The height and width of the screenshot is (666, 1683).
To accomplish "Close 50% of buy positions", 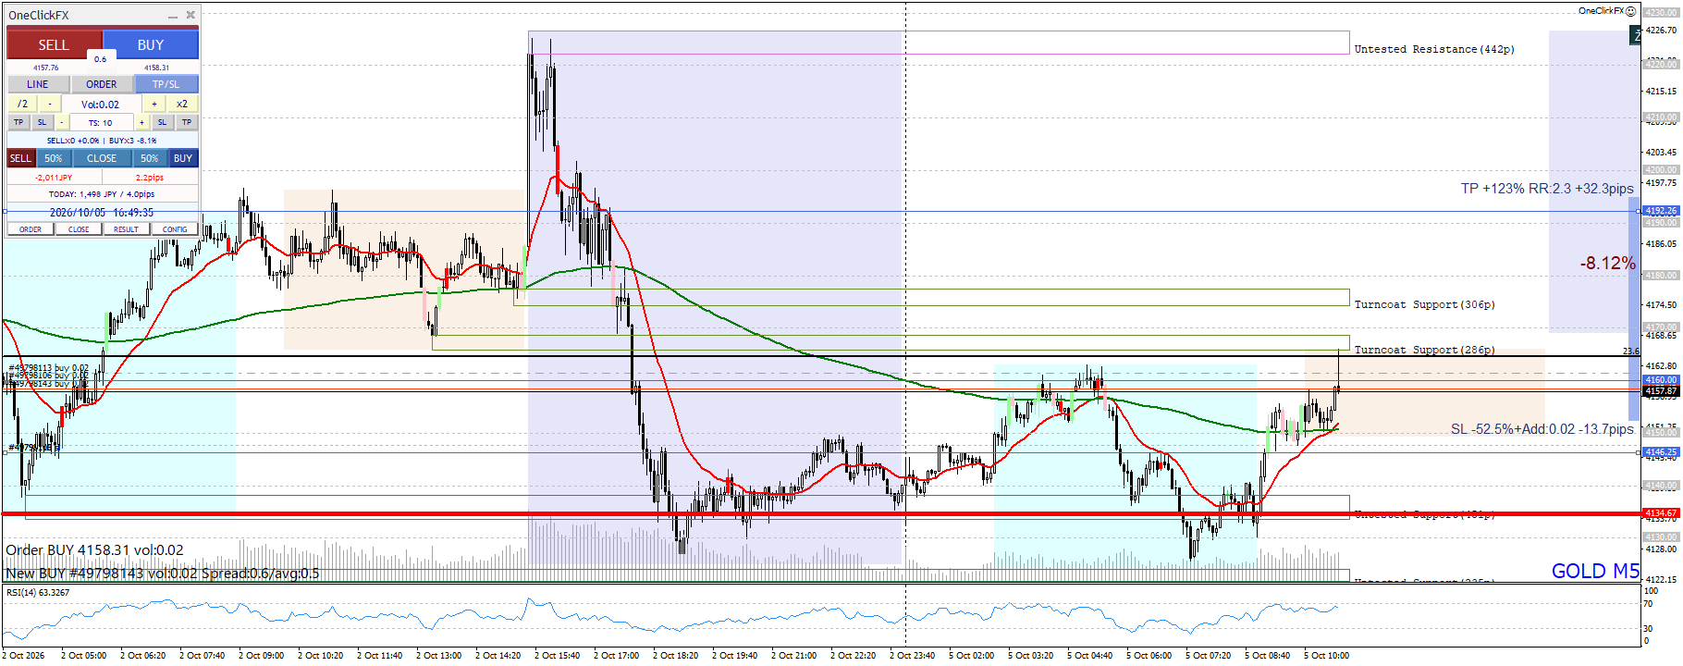I will (150, 158).
